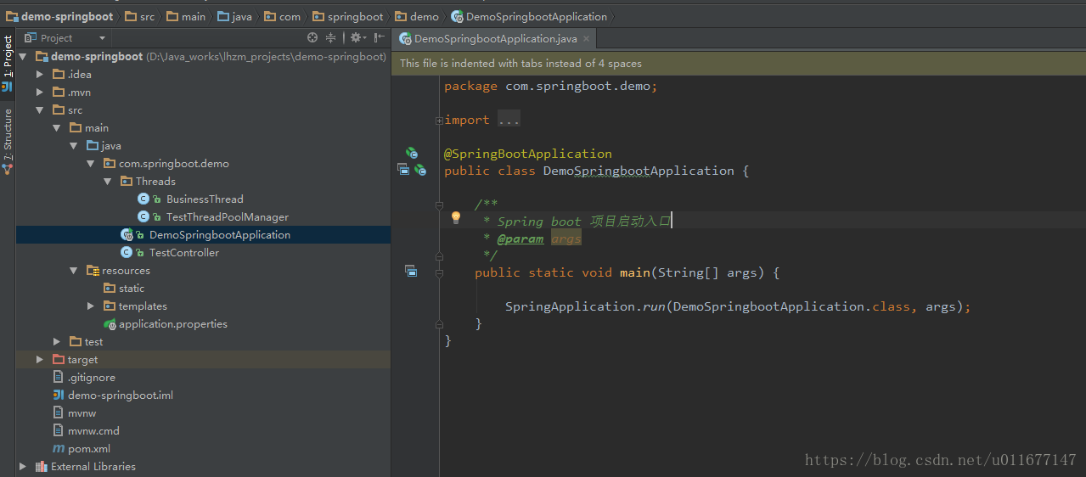
Task: Click Spring bean gutter icon beside @SpringBootApplication
Action: click(412, 154)
